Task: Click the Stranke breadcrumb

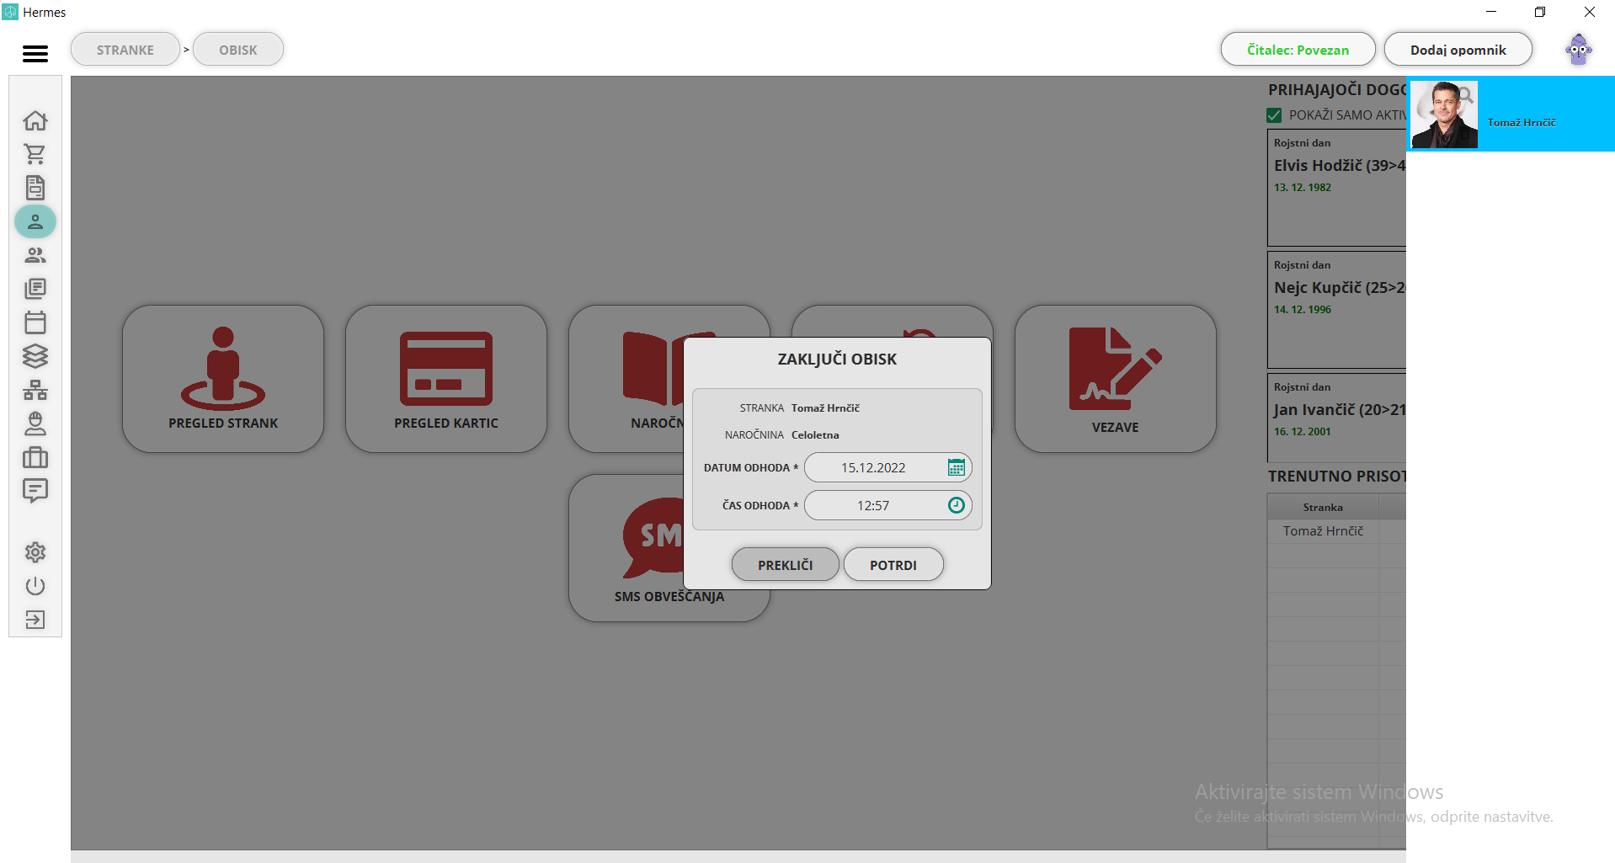Action: click(125, 50)
